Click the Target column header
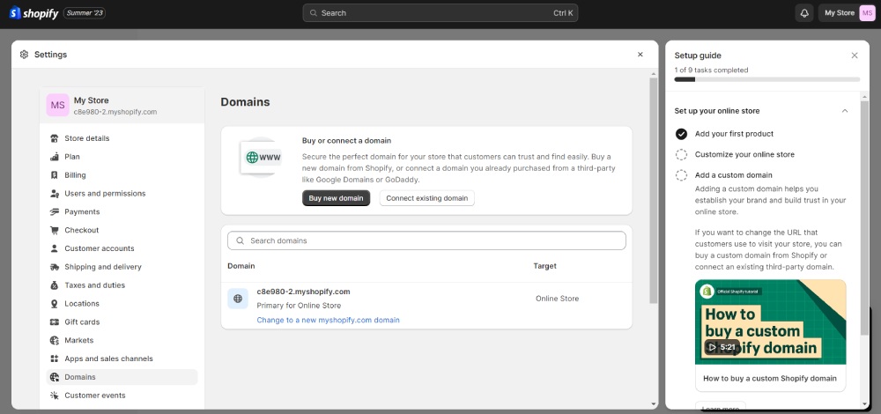This screenshot has width=881, height=414. coord(545,266)
